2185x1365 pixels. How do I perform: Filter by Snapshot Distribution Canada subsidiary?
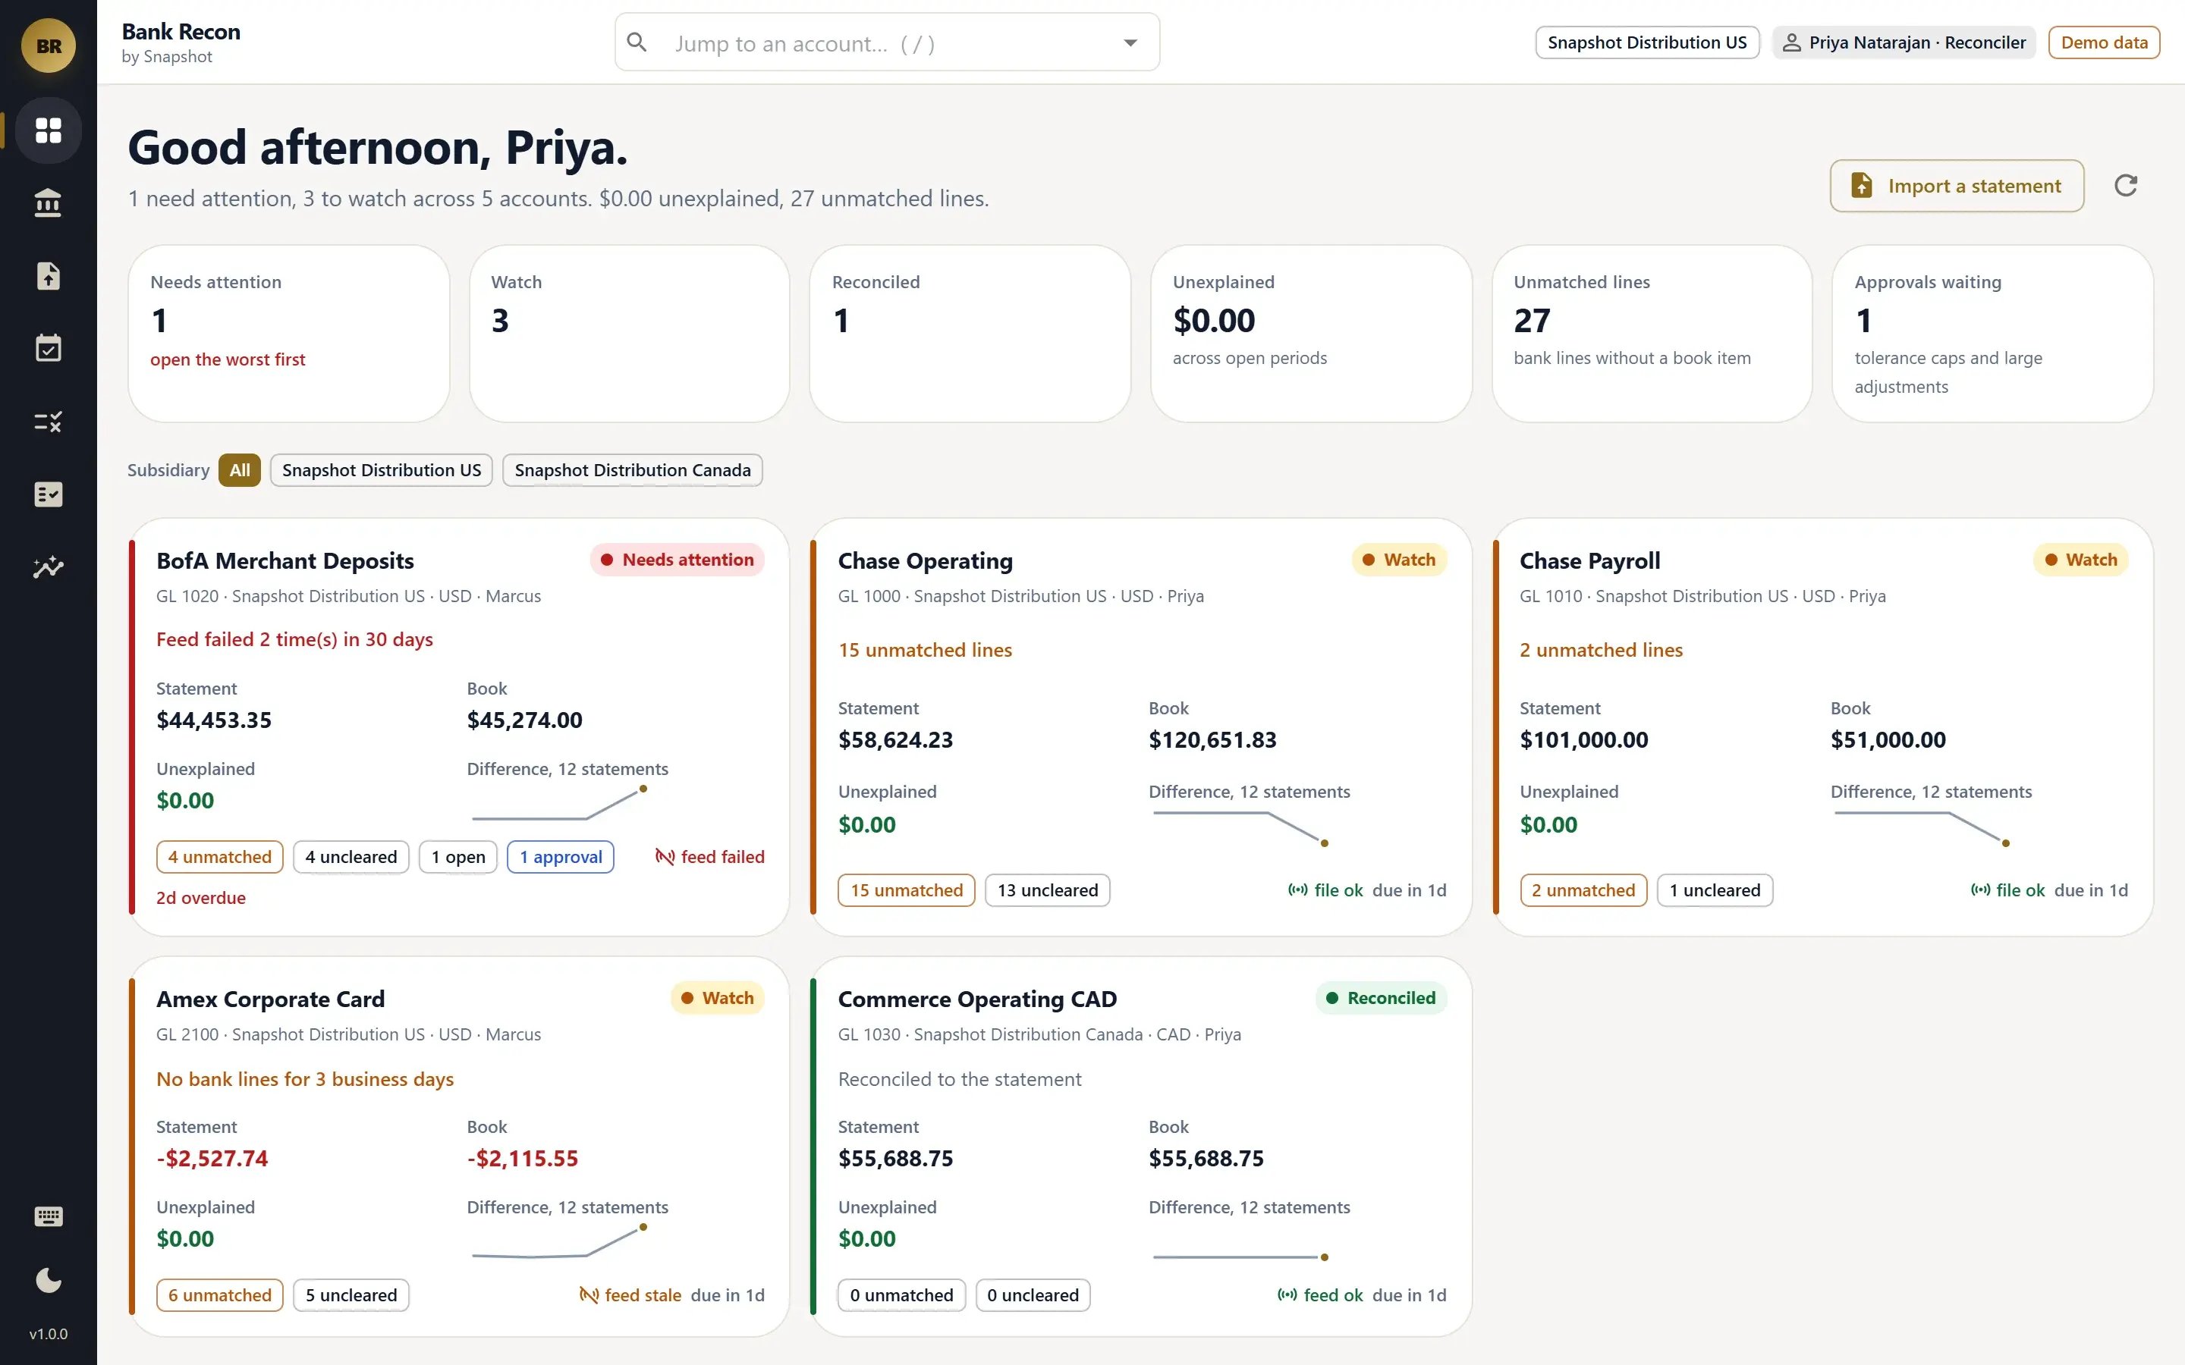tap(632, 470)
